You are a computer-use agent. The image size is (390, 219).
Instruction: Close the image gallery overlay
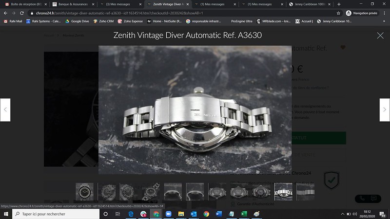[380, 36]
